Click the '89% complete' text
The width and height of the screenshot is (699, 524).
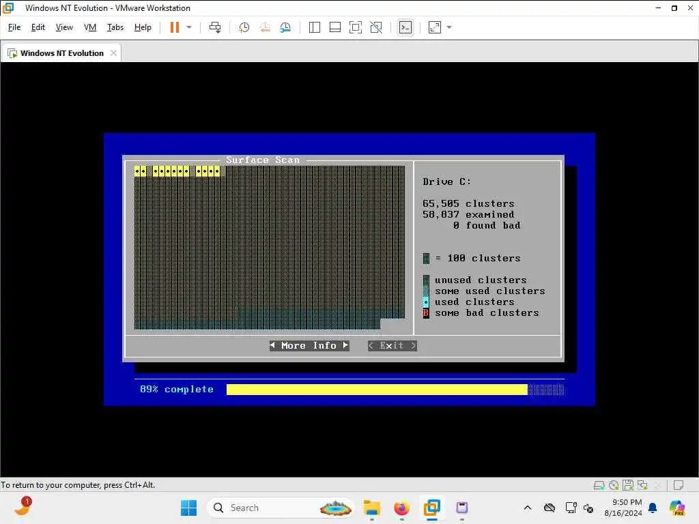tap(177, 390)
